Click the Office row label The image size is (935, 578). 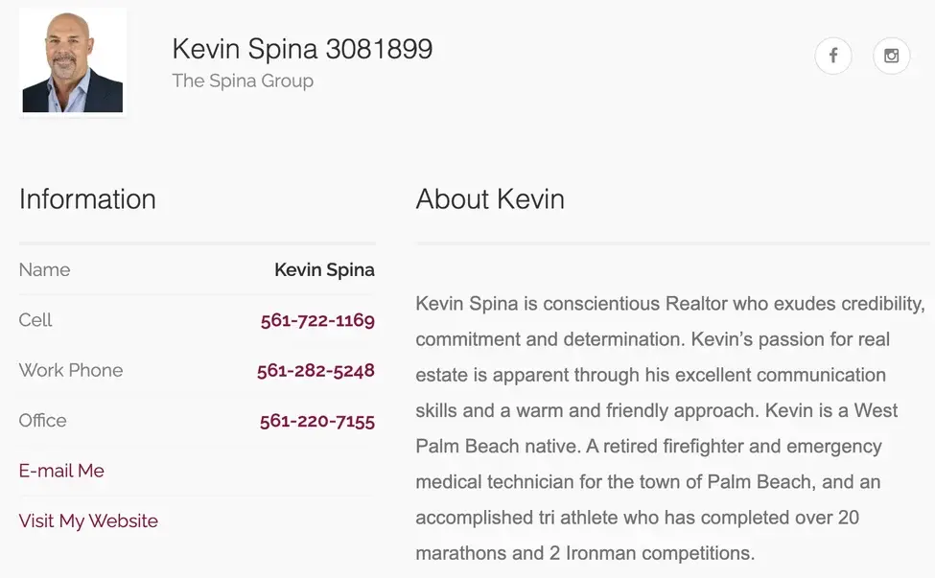point(43,420)
